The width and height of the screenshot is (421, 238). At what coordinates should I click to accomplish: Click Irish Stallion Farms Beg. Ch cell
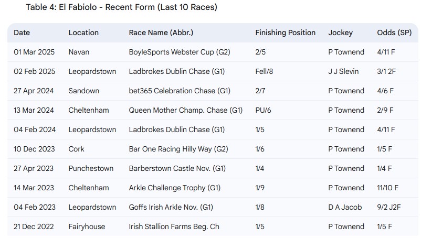pyautogui.click(x=174, y=226)
